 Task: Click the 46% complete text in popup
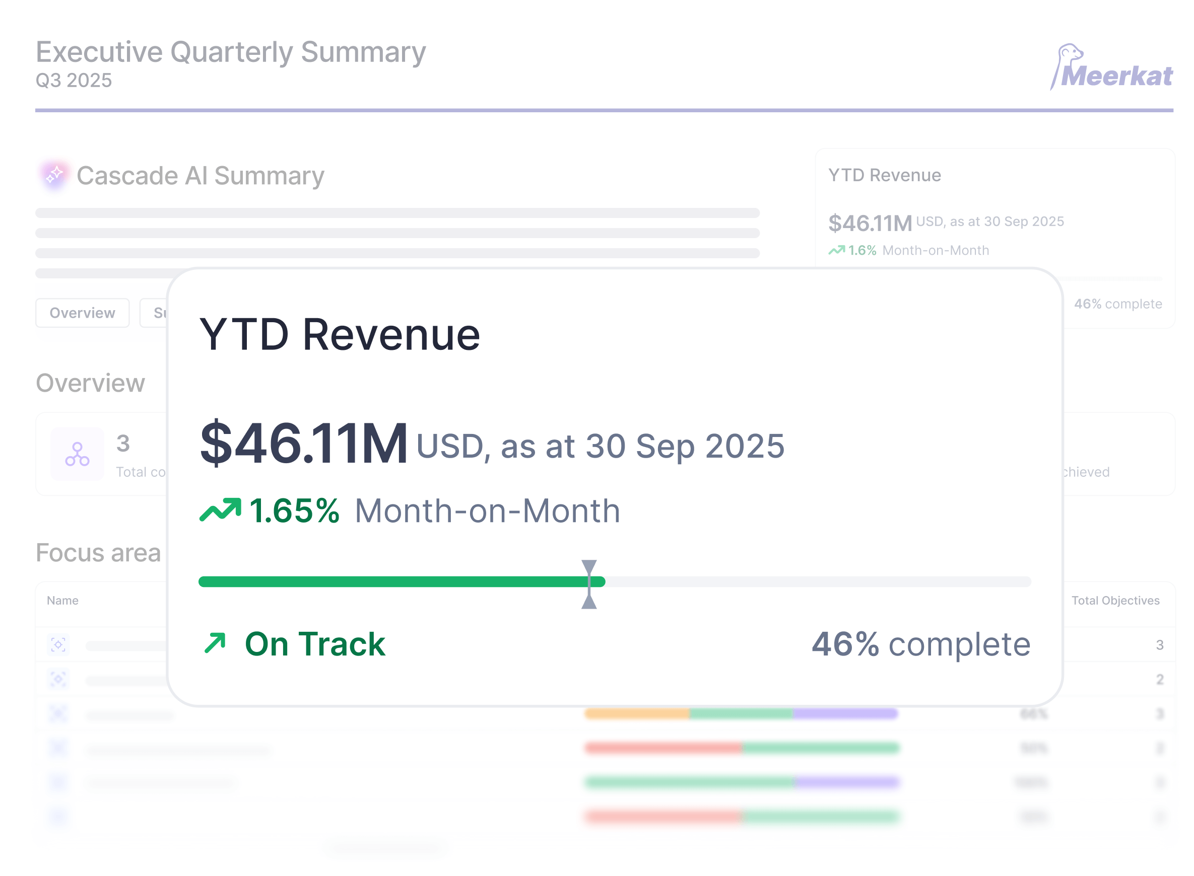pos(921,644)
